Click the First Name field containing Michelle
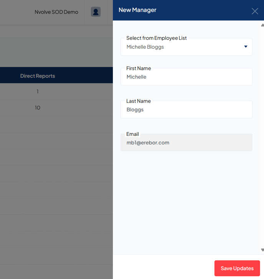The width and height of the screenshot is (264, 279). (x=186, y=77)
